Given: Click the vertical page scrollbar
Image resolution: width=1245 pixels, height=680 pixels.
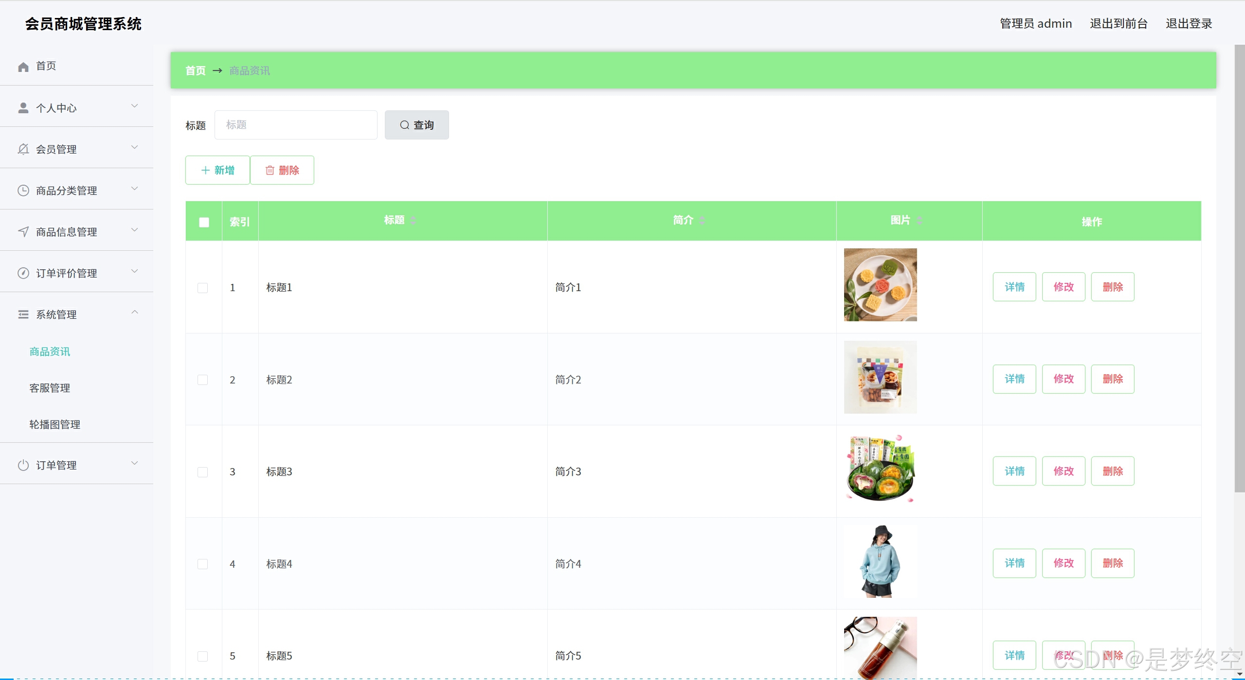Looking at the screenshot, I should 1239,267.
